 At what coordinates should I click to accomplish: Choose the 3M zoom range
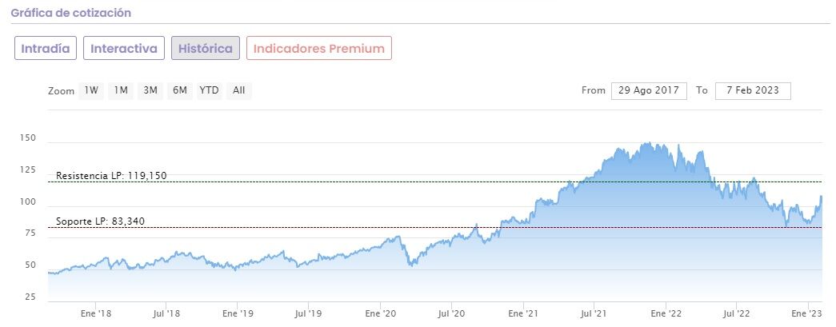pos(150,90)
